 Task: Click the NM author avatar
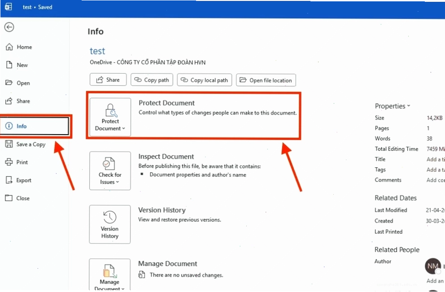coord(433,266)
